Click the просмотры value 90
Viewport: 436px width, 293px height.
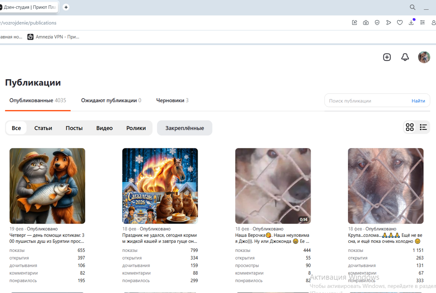(x=308, y=265)
